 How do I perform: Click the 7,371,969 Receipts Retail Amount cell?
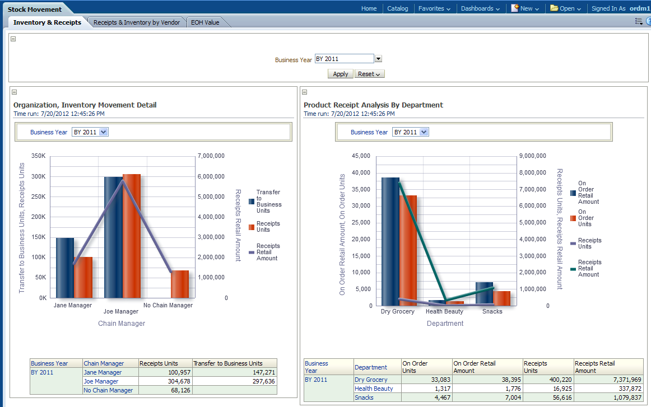pyautogui.click(x=608, y=380)
